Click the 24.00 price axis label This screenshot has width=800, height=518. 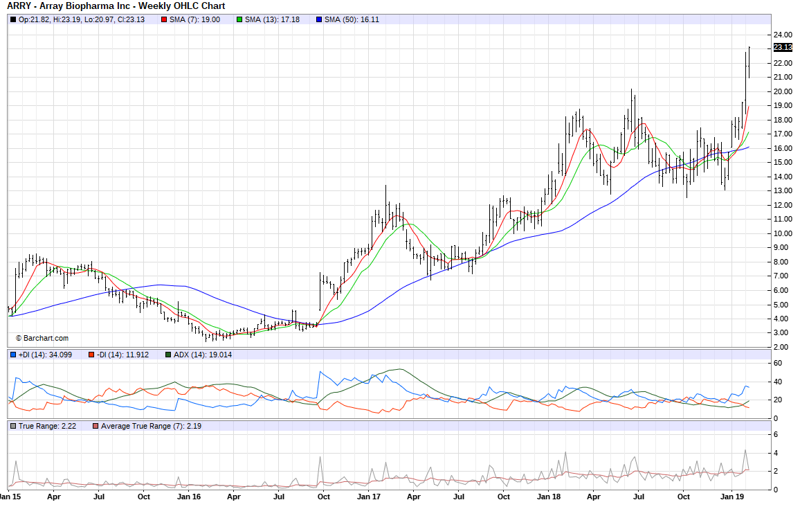(x=783, y=35)
